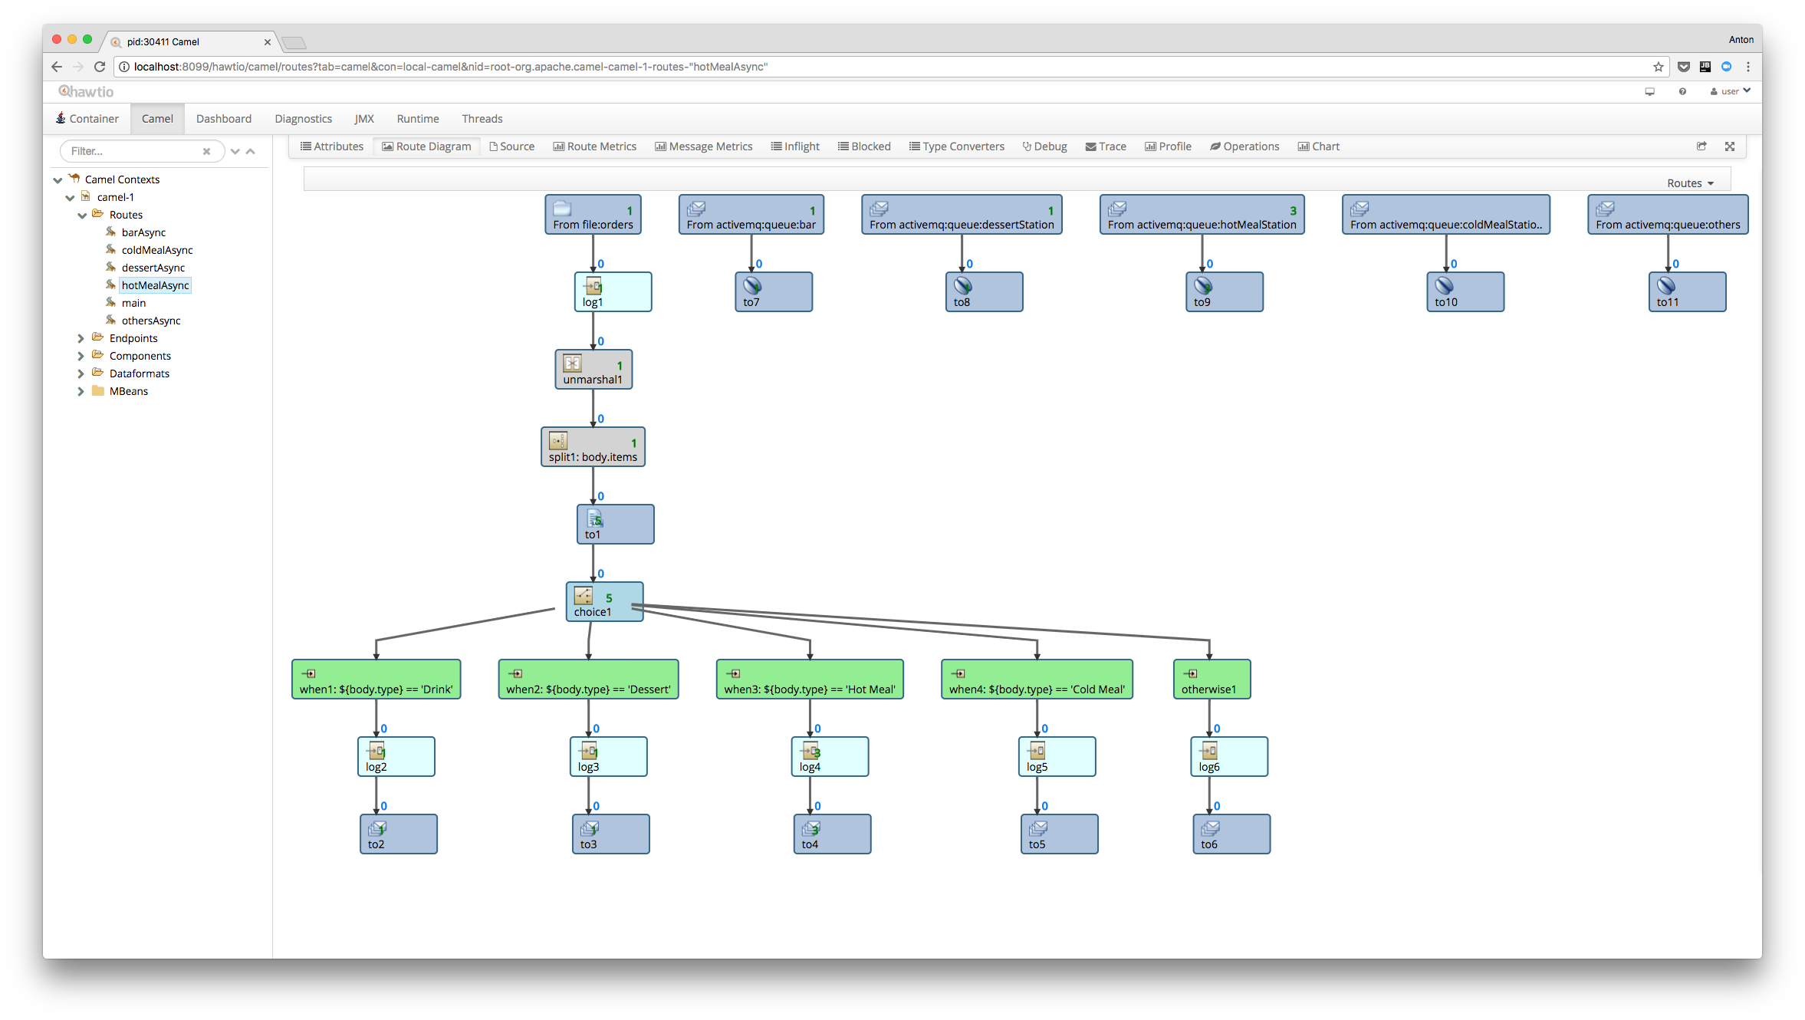Open the Inflight exchanges view
Image resolution: width=1805 pixels, height=1020 pixels.
click(795, 146)
